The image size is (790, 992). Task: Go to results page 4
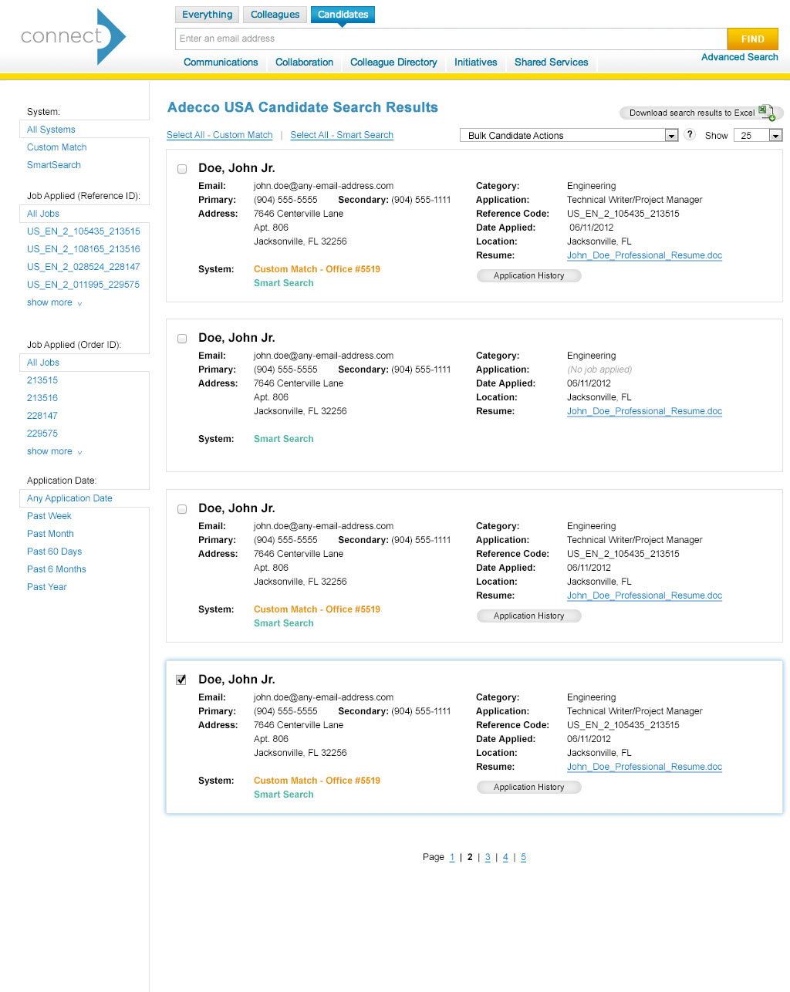coord(505,857)
